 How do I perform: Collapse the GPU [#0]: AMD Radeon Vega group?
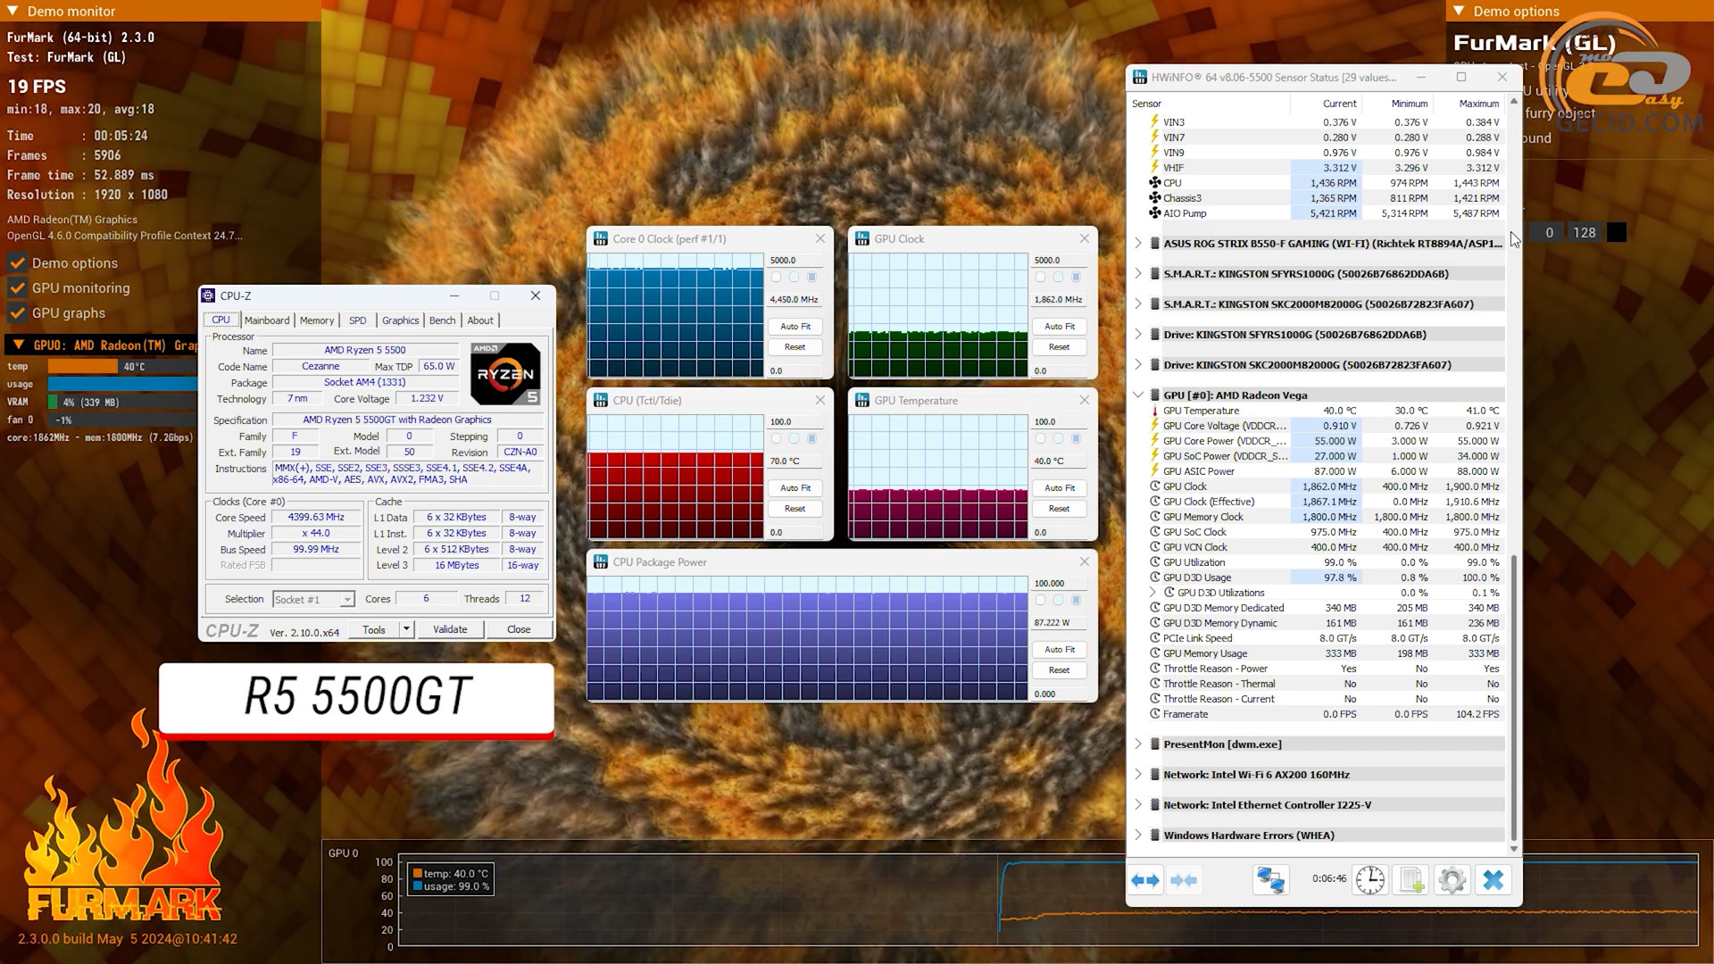pos(1138,395)
